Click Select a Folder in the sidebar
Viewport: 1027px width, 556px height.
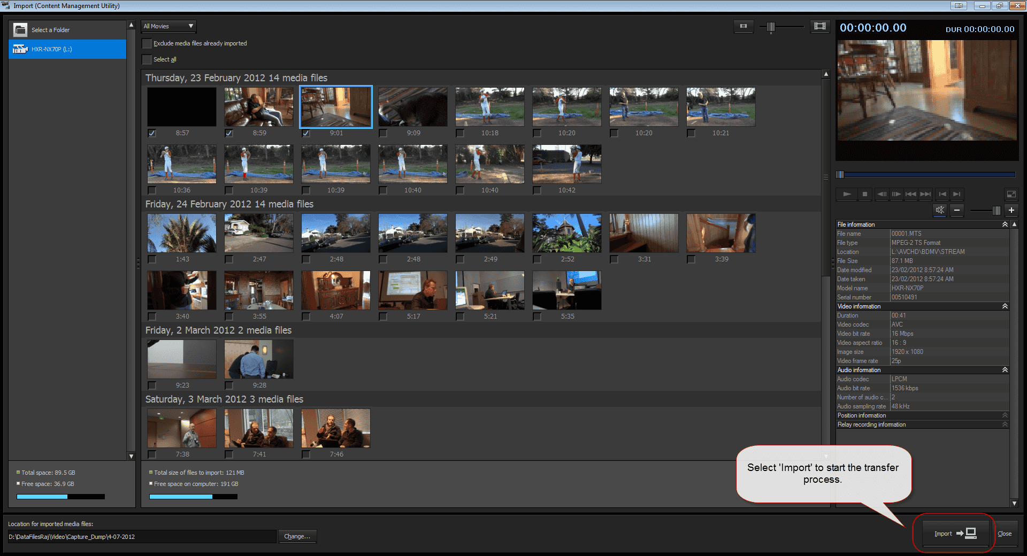(50, 30)
